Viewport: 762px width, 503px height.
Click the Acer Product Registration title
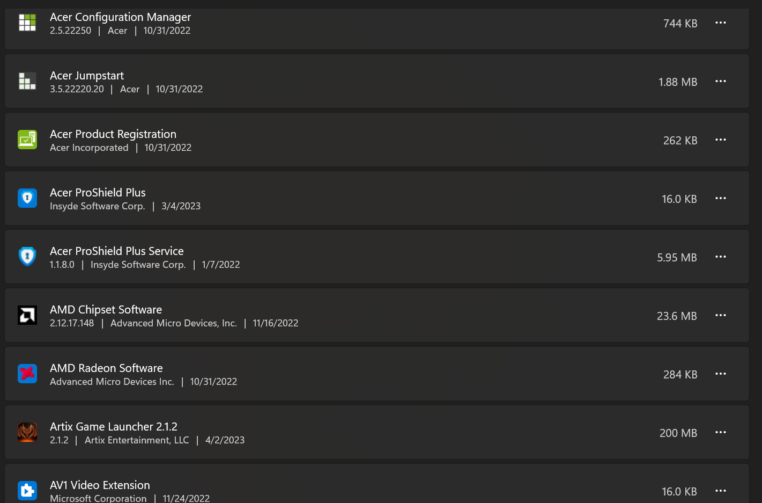coord(113,134)
